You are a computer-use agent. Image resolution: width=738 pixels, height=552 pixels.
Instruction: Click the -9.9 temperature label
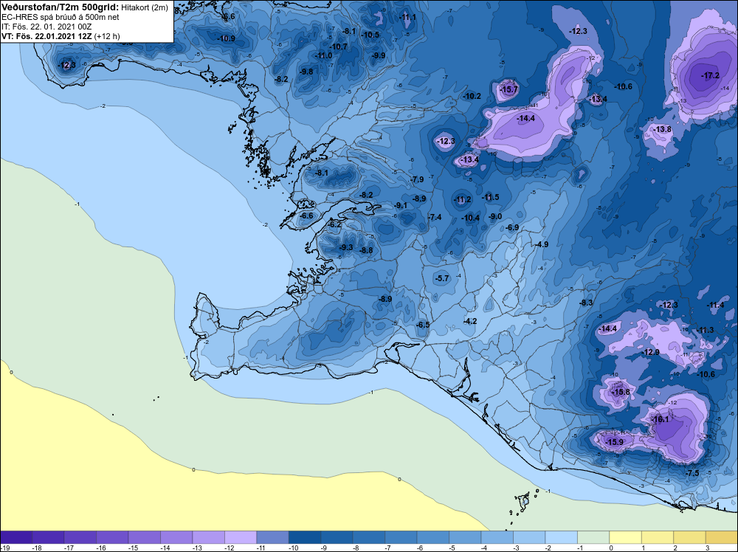tap(379, 55)
